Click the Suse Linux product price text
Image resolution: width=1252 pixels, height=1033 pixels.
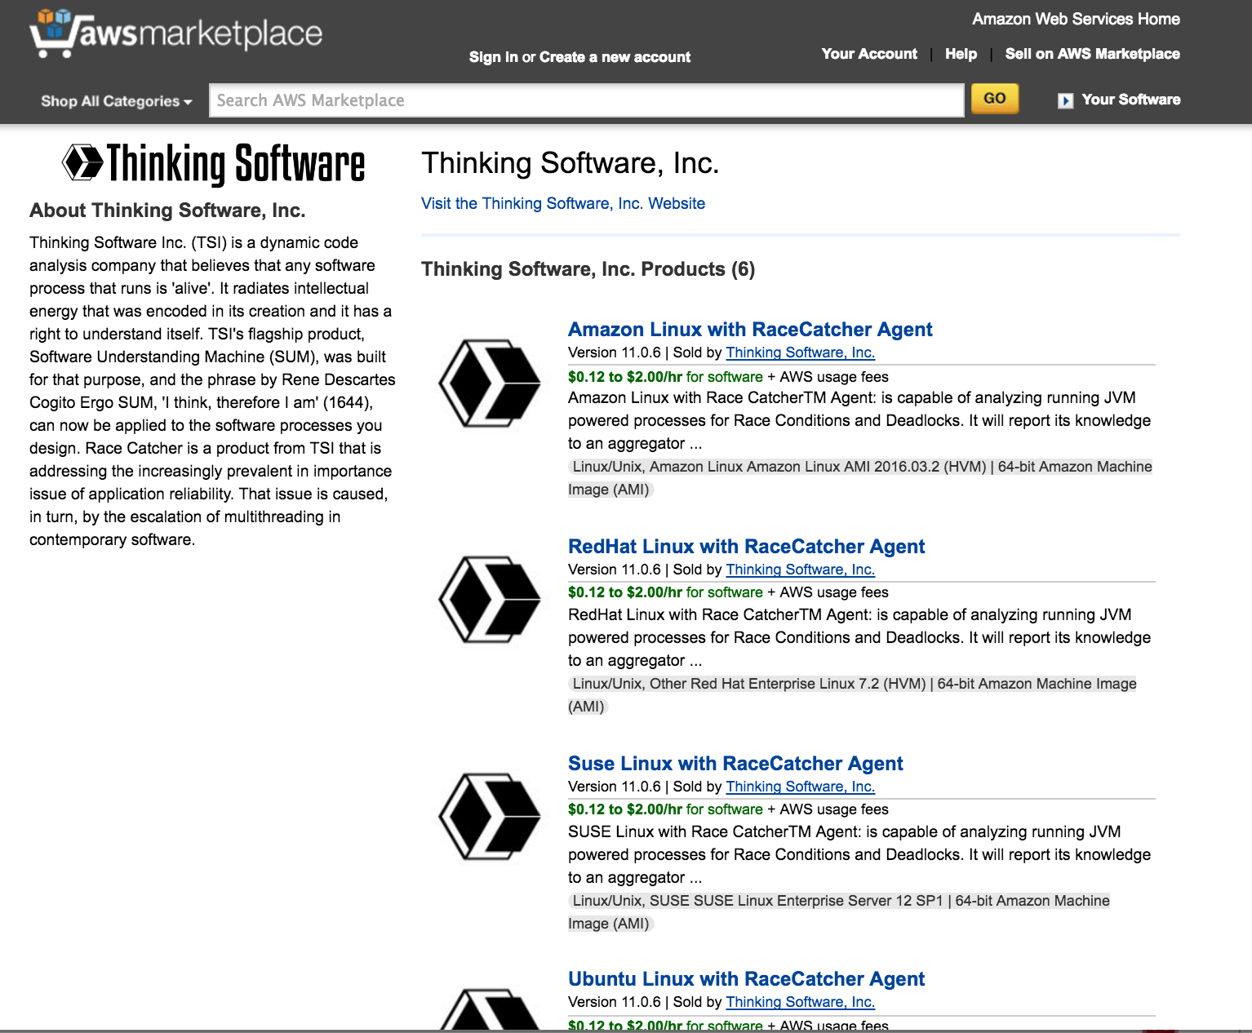(665, 809)
